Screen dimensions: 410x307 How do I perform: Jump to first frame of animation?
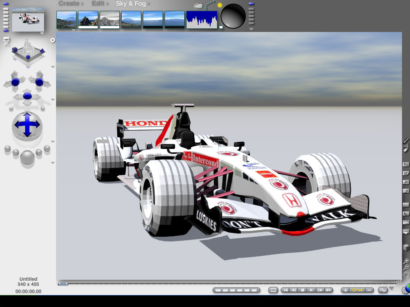(285, 290)
